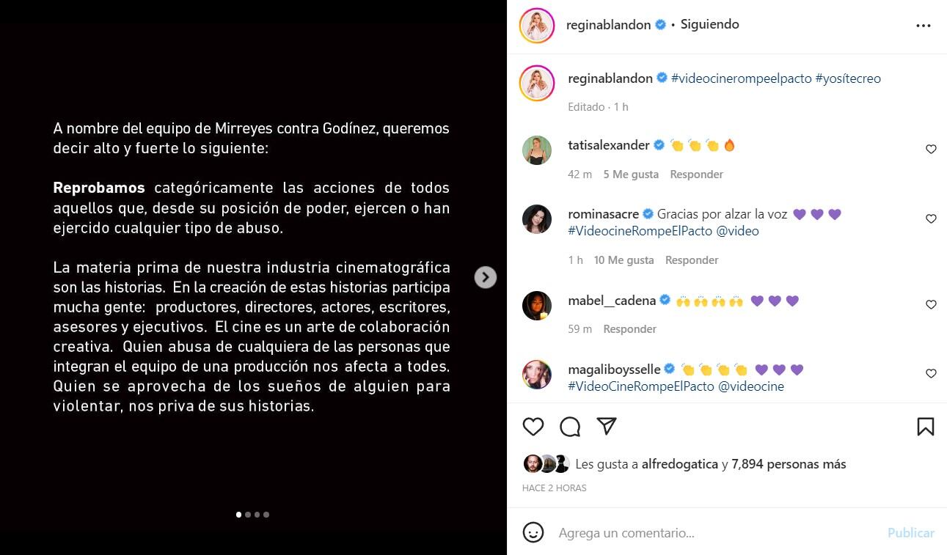This screenshot has width=947, height=555.
Task: Open the #videocinerompeelpacto hashtag link
Action: tap(742, 78)
